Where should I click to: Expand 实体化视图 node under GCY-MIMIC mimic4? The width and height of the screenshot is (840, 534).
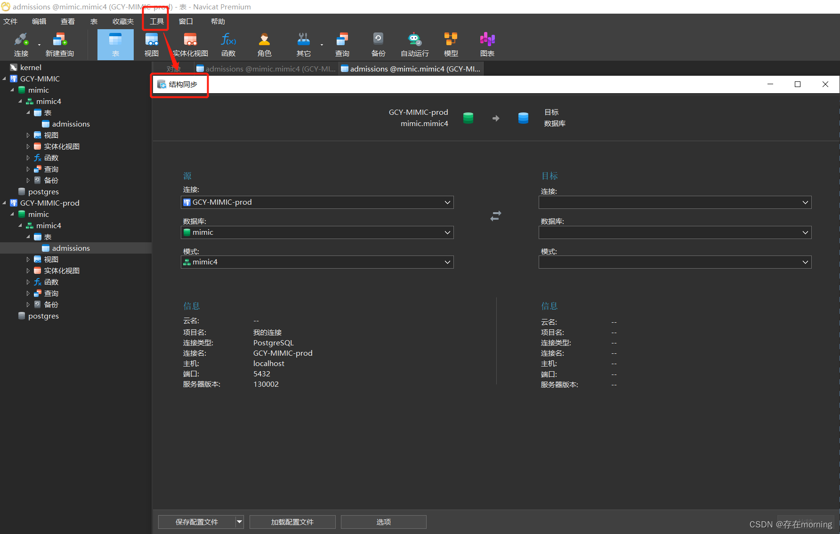pyautogui.click(x=28, y=146)
